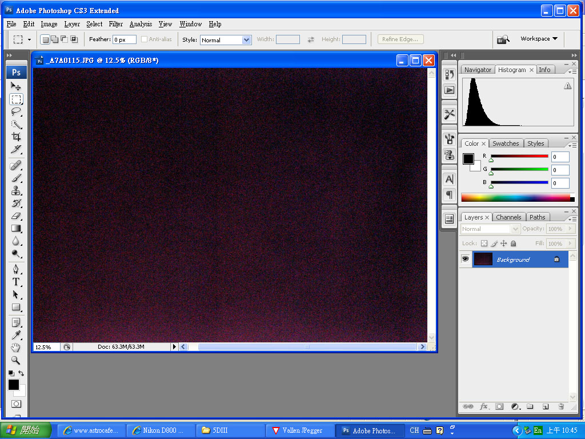Select the Lasso tool
Screen dimensions: 585x439
[x=16, y=111]
